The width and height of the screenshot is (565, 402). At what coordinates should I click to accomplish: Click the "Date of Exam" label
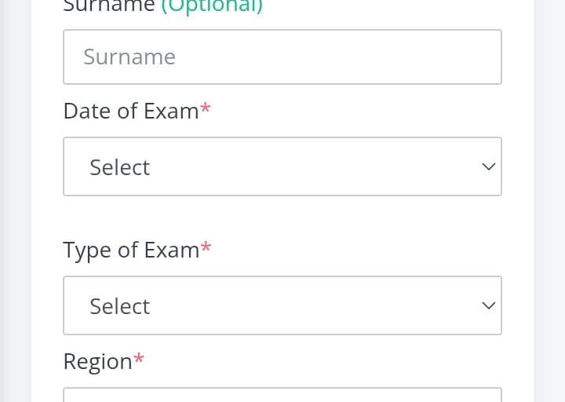click(130, 111)
